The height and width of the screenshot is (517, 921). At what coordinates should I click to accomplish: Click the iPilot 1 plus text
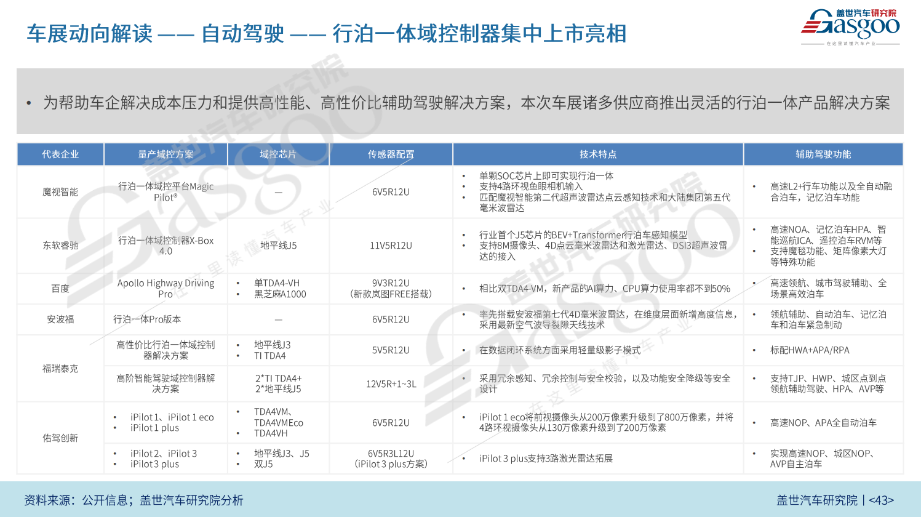pos(154,428)
